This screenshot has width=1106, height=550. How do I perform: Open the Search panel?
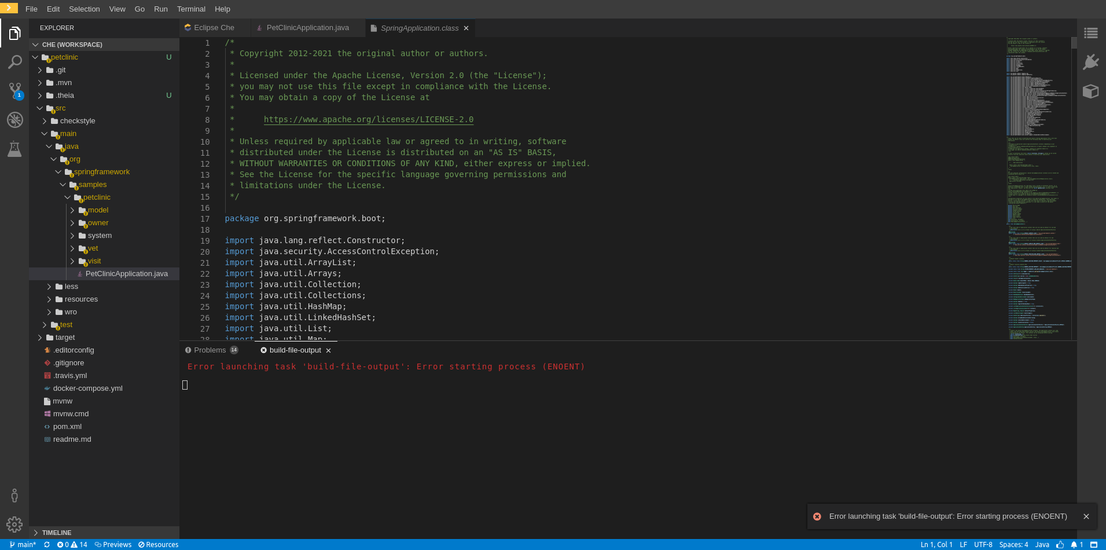pos(15,62)
